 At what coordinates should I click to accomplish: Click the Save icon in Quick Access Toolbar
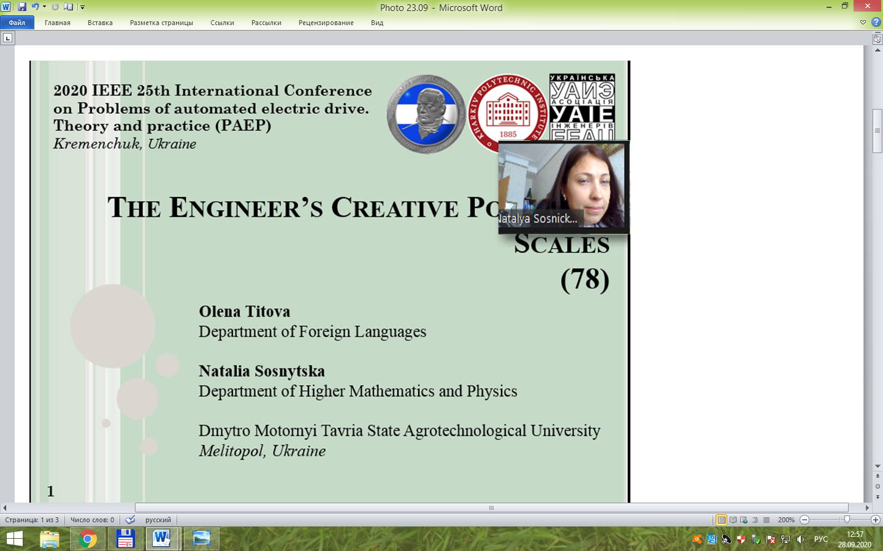[22, 7]
